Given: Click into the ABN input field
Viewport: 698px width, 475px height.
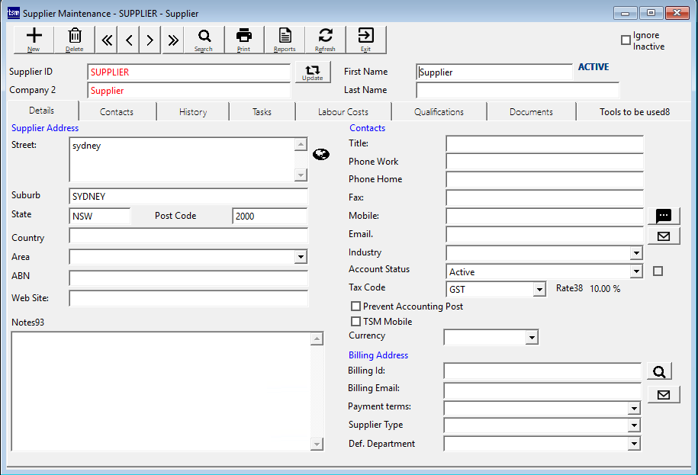Looking at the screenshot, I should (x=188, y=278).
